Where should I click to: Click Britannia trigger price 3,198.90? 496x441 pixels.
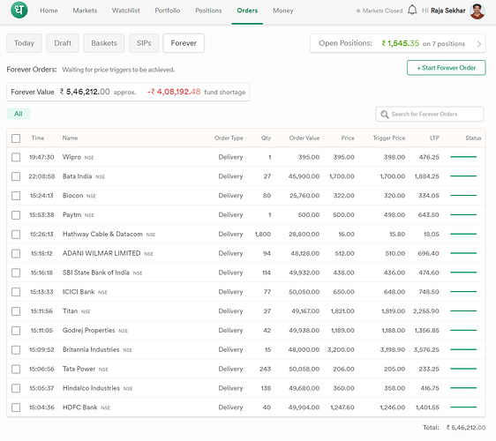(x=392, y=349)
